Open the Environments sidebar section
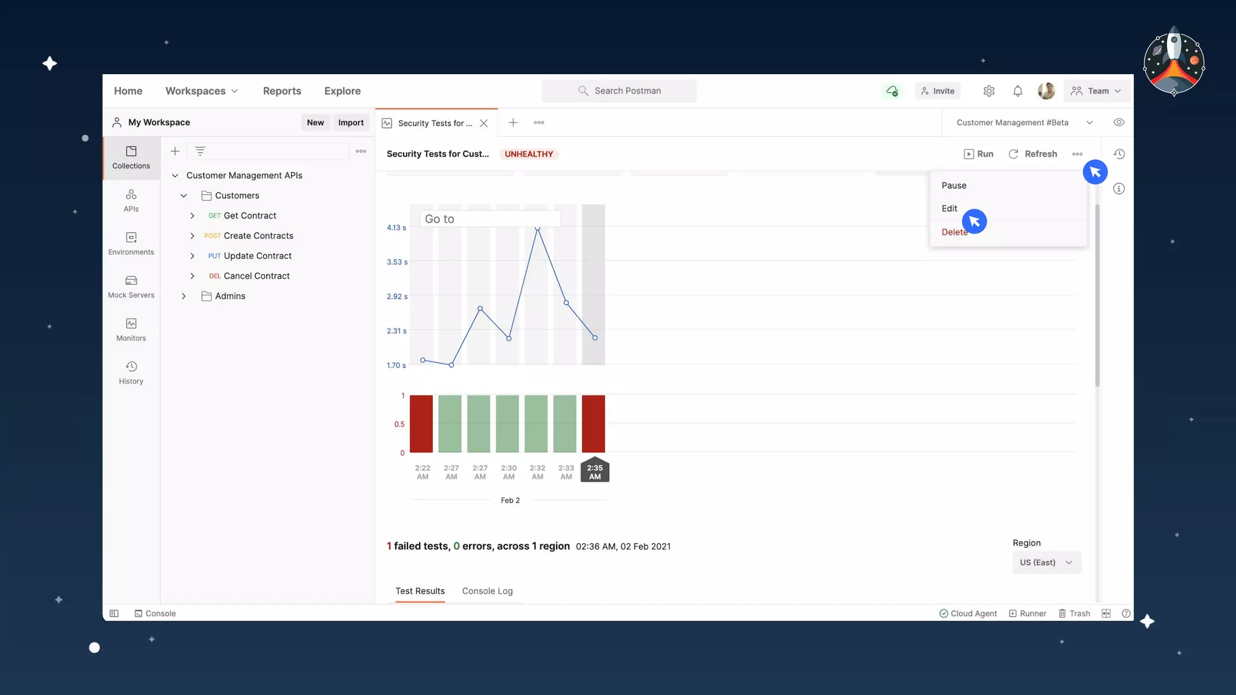This screenshot has height=695, width=1236. point(131,243)
